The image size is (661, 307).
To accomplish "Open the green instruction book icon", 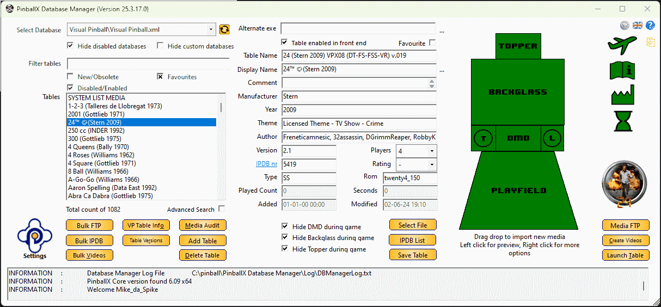I will [623, 71].
